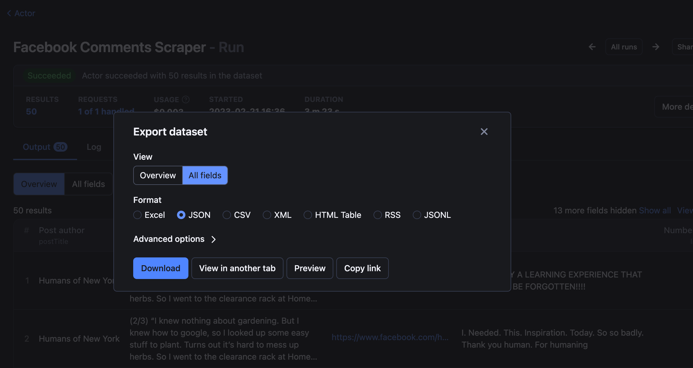The width and height of the screenshot is (693, 368).
Task: Switch to All fields view mode
Action: coord(205,175)
